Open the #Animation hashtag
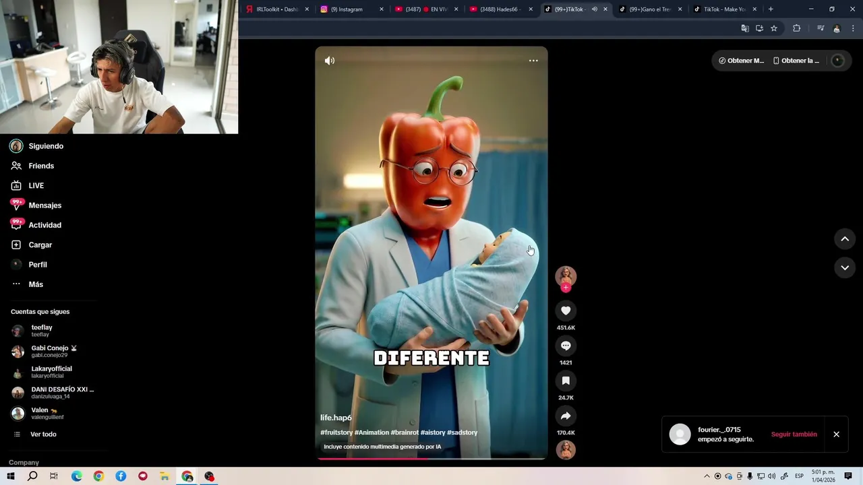This screenshot has width=863, height=485. pyautogui.click(x=371, y=432)
